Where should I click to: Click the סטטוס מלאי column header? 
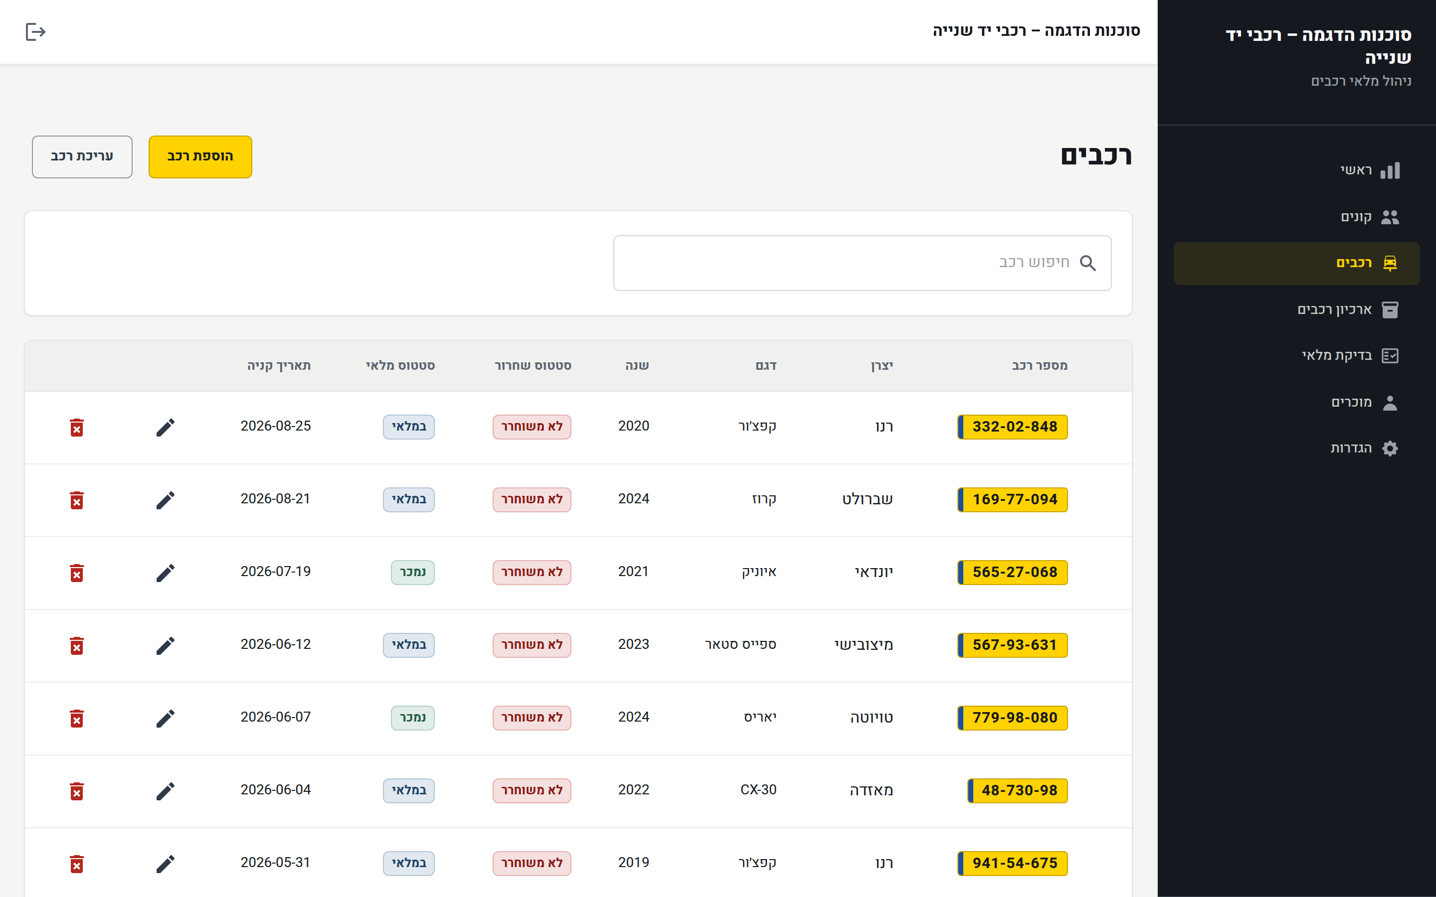pos(400,365)
